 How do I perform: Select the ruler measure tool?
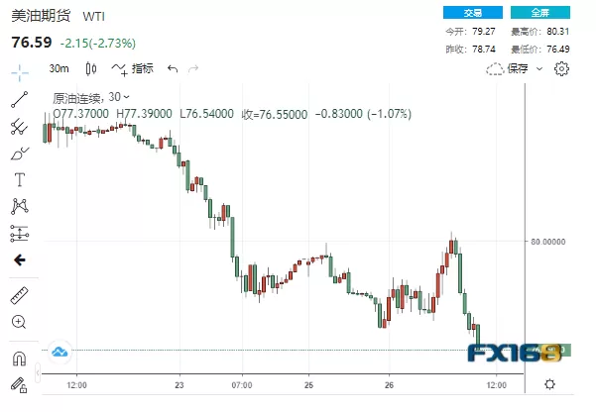pos(20,295)
